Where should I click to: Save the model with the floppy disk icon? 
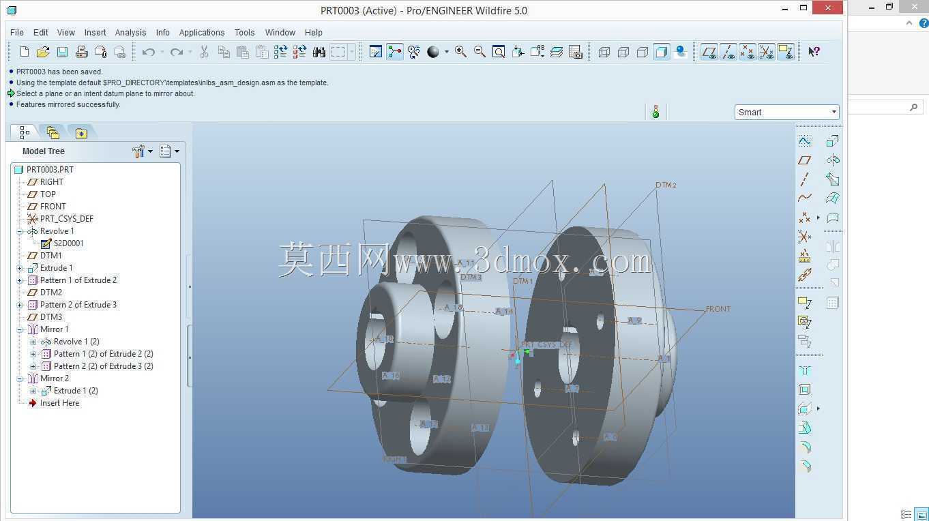tap(62, 52)
